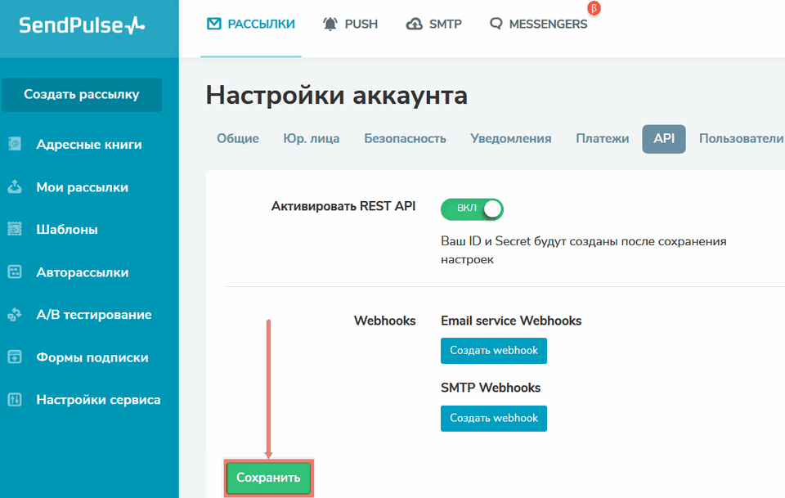Select the Общие settings tab
Viewport: 785px width, 498px height.
237,138
